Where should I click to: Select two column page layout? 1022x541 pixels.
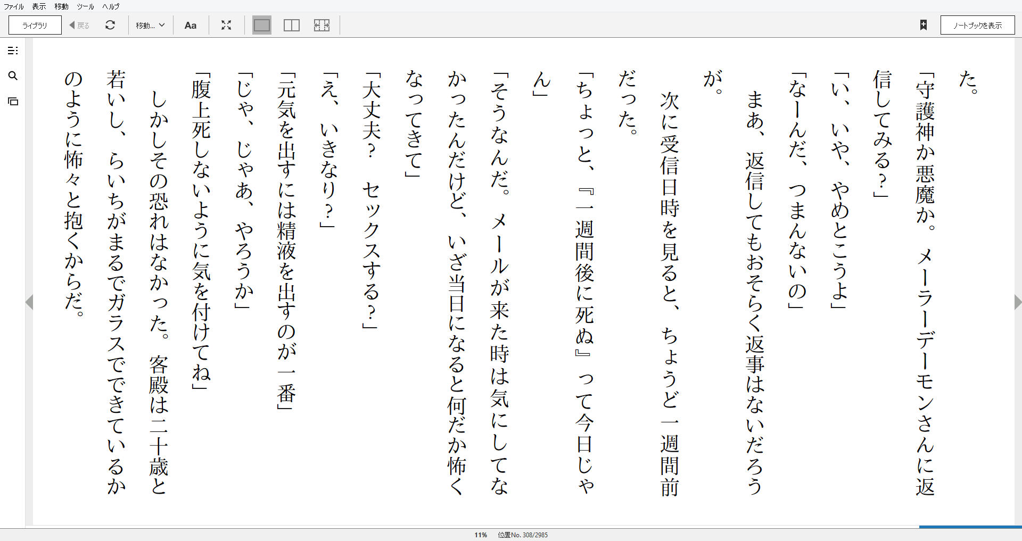[x=292, y=25]
